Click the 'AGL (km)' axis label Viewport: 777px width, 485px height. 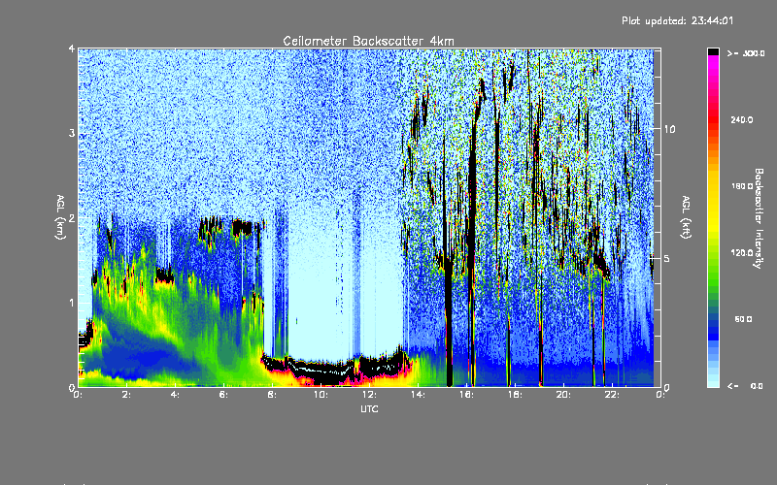click(x=60, y=217)
